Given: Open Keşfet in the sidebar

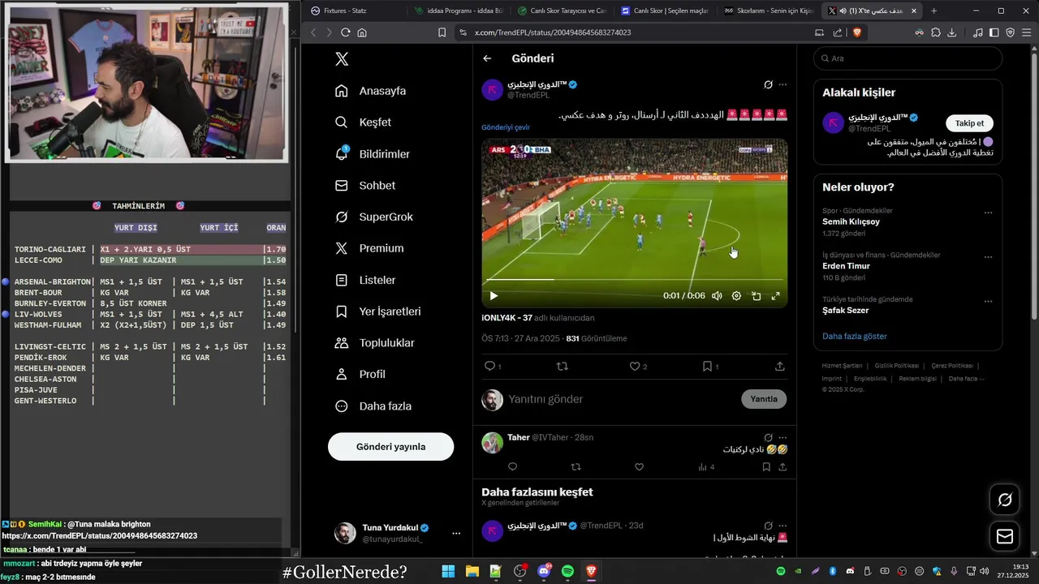Looking at the screenshot, I should 364,122.
